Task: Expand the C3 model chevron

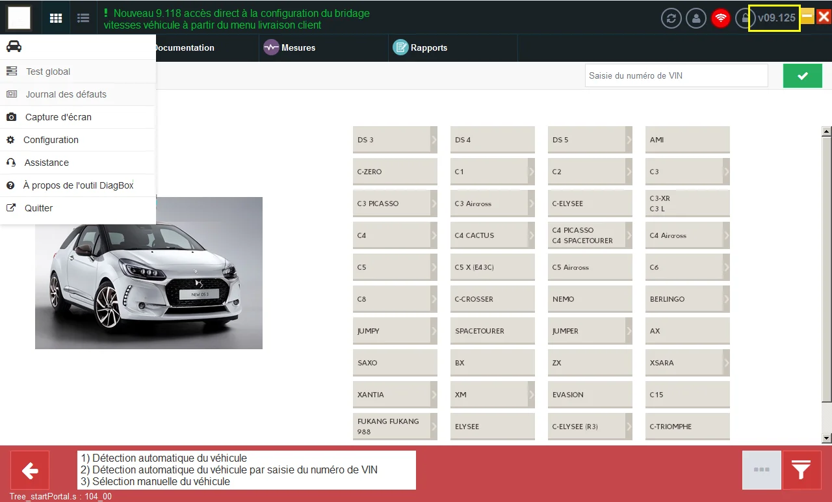Action: tap(727, 172)
